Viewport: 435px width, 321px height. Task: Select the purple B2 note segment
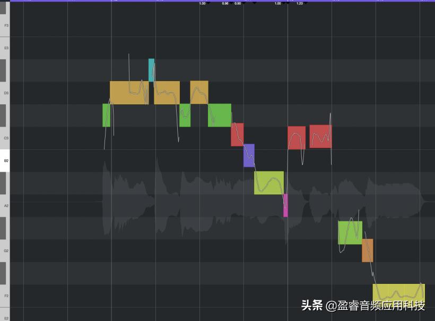[249, 155]
